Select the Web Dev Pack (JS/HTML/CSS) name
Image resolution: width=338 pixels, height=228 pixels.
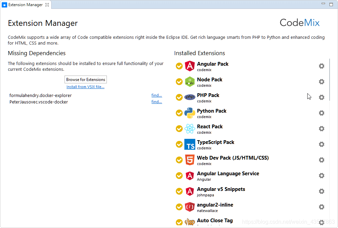tap(233, 158)
